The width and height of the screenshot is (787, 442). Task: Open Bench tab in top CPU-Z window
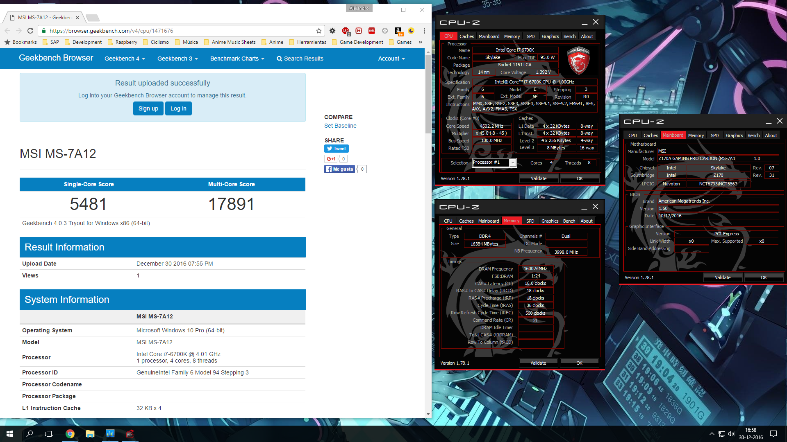pyautogui.click(x=569, y=36)
